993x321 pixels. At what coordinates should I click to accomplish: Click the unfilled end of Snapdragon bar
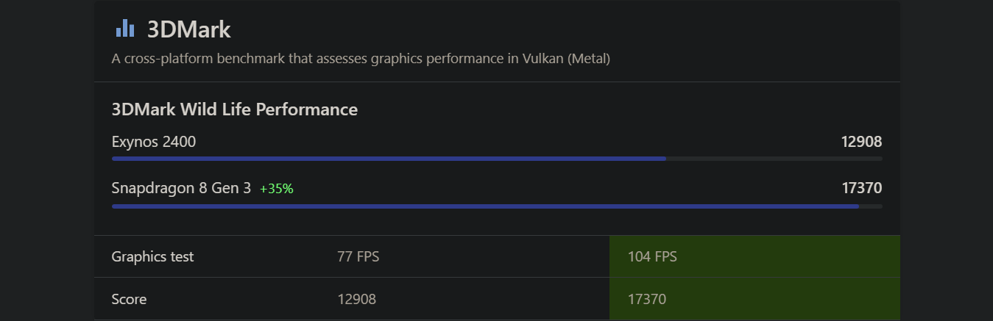pos(871,206)
